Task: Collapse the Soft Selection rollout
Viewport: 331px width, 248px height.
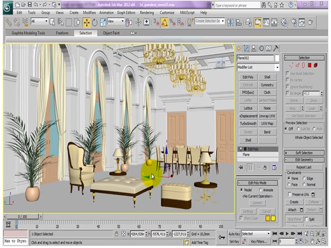Action: pyautogui.click(x=305, y=152)
